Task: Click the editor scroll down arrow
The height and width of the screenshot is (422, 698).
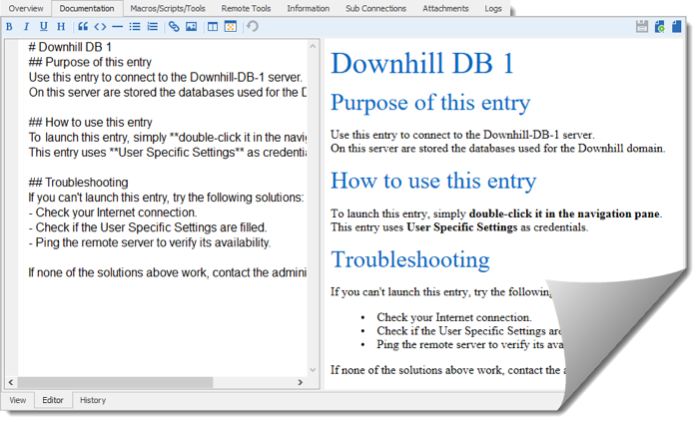Action: coord(313,370)
